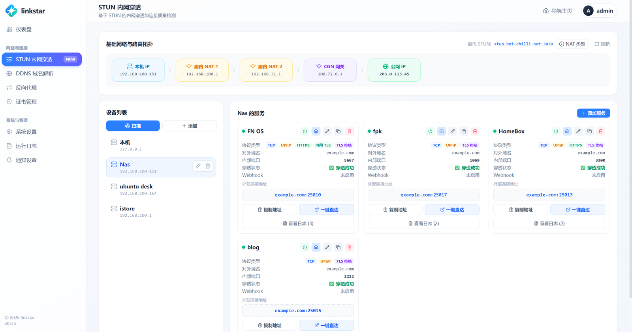Viewport: 632px width, 332px height.
Task: Click the 扫描 scan devices button
Action: click(133, 126)
